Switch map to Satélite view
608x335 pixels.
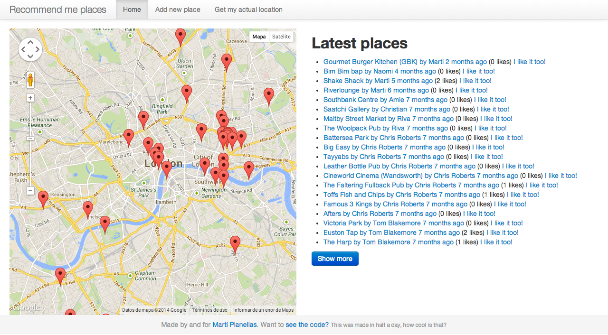pyautogui.click(x=281, y=37)
